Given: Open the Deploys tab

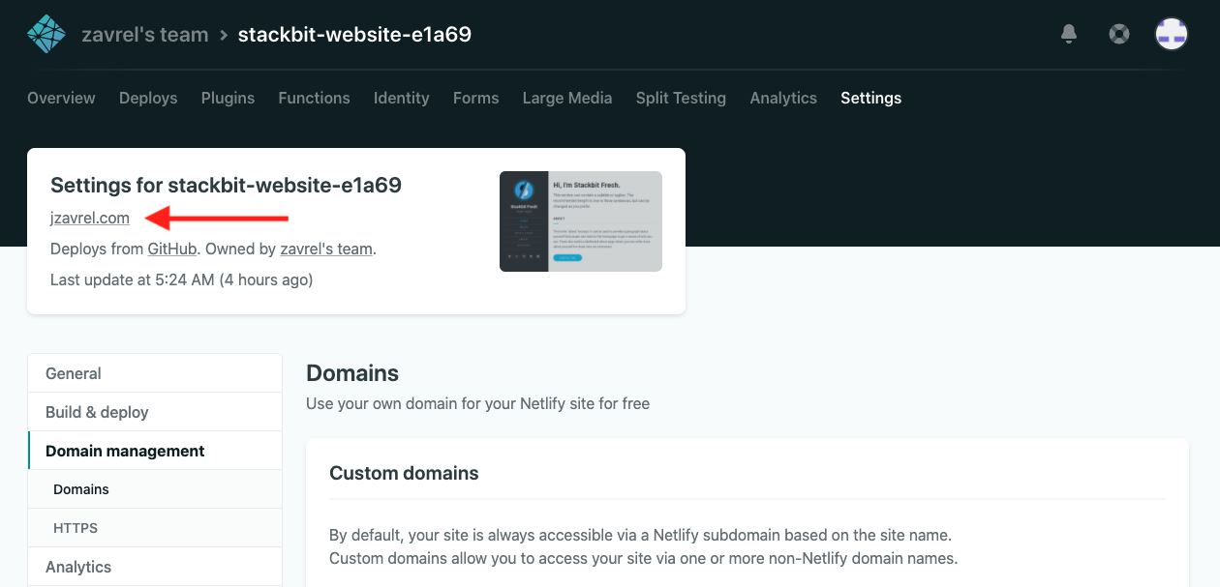Looking at the screenshot, I should tap(148, 98).
